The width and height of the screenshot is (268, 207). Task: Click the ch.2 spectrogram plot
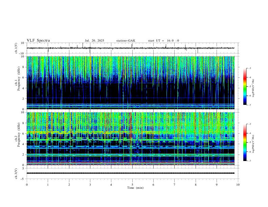pos(130,139)
